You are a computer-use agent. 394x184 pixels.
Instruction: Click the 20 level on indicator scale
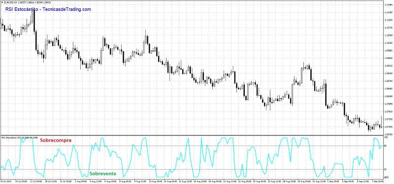(x=386, y=169)
